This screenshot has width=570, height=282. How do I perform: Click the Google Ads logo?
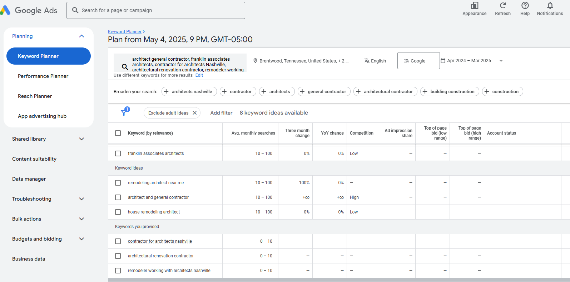pyautogui.click(x=29, y=10)
